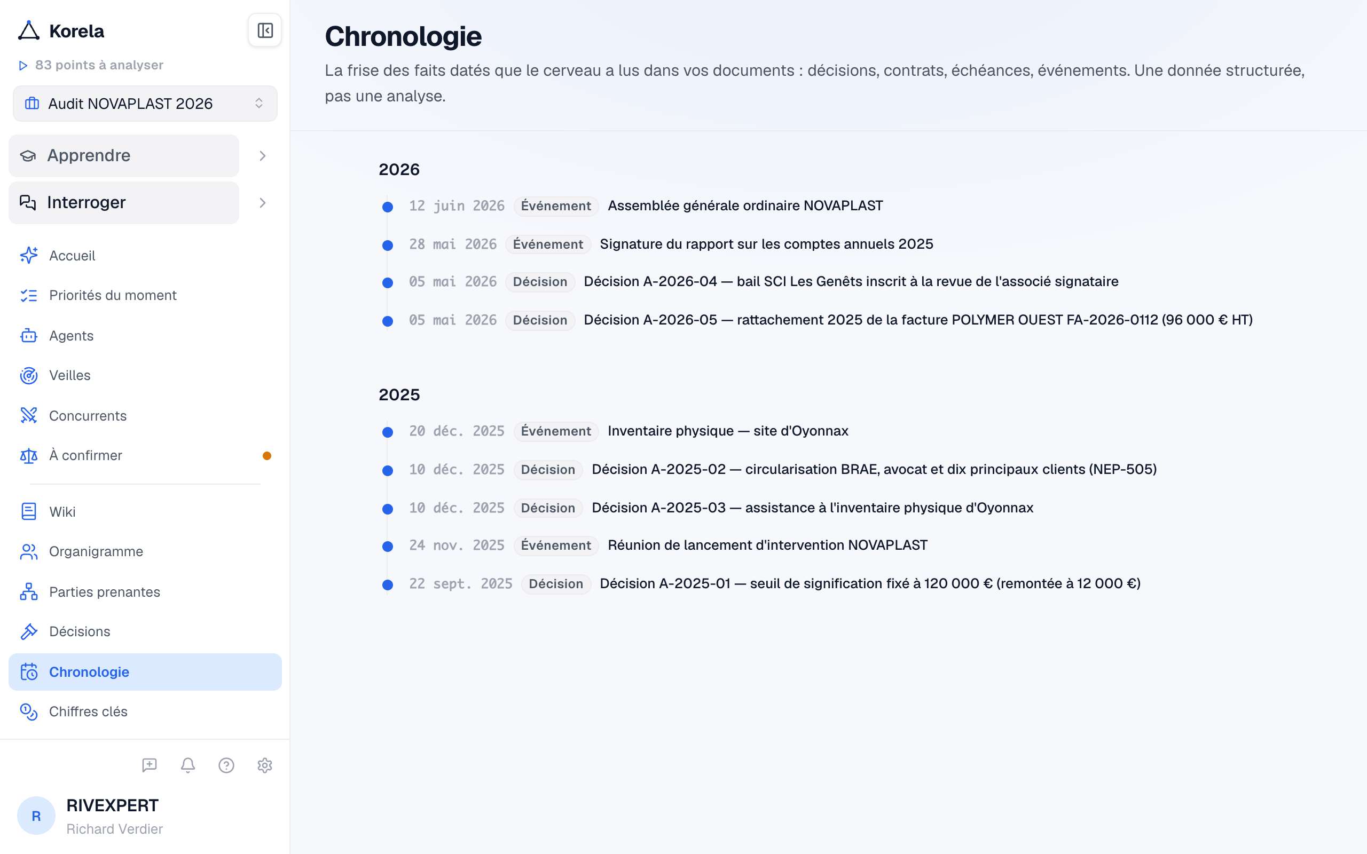The height and width of the screenshot is (854, 1367).
Task: Open Inventaire physique — site d'Oyonnax entry
Action: [728, 431]
